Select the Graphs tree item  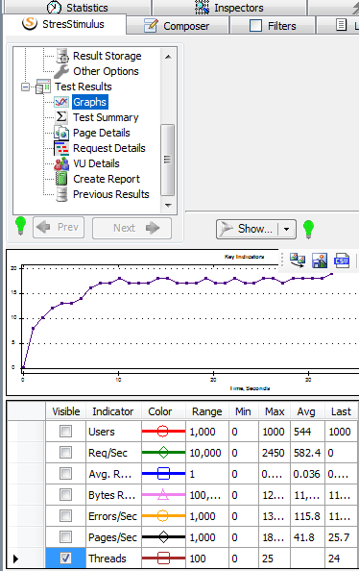(x=90, y=102)
